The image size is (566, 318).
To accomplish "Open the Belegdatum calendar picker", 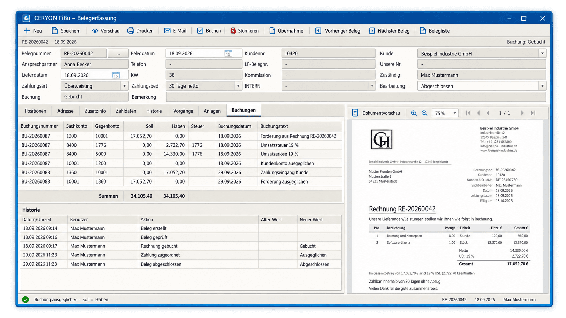I will 228,53.
